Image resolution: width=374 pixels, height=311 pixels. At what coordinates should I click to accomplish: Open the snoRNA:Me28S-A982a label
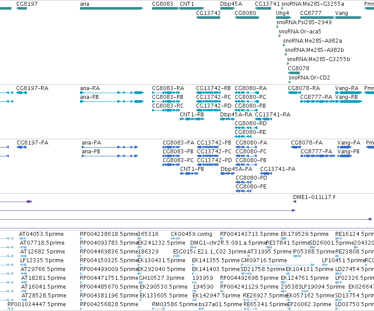pos(312,41)
